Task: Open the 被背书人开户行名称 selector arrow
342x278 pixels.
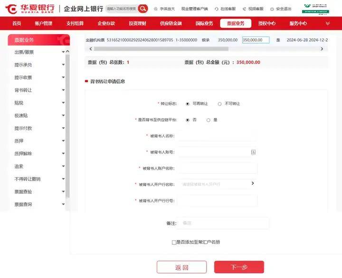Action: tap(253, 183)
